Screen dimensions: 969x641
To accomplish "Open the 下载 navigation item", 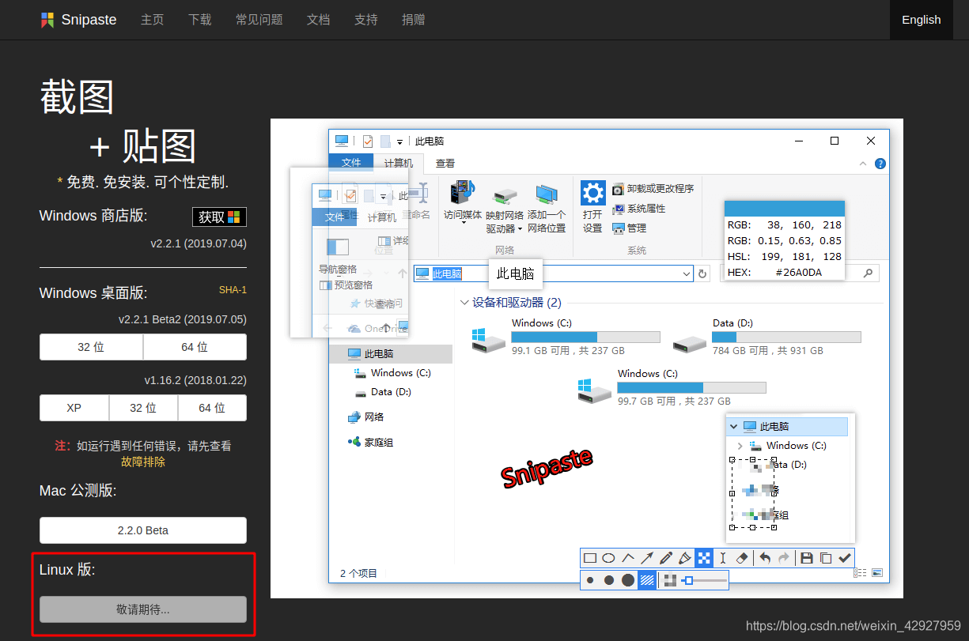I will pyautogui.click(x=199, y=20).
